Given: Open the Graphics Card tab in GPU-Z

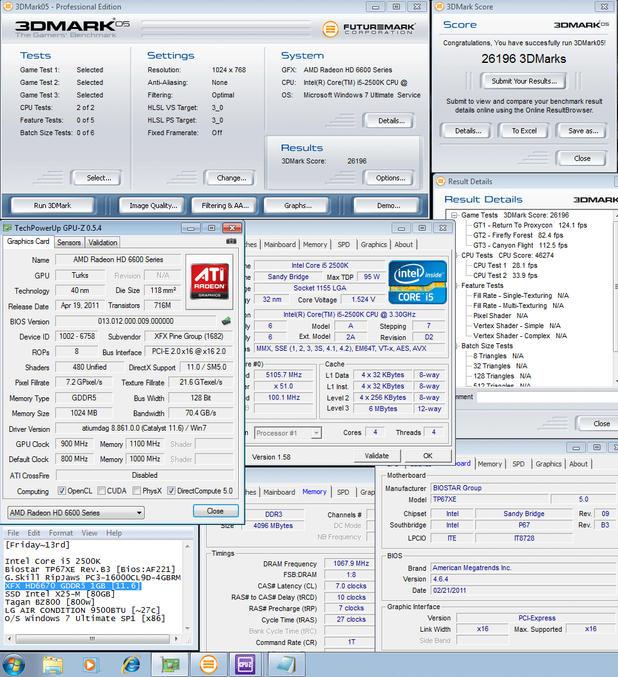Looking at the screenshot, I should pyautogui.click(x=28, y=242).
